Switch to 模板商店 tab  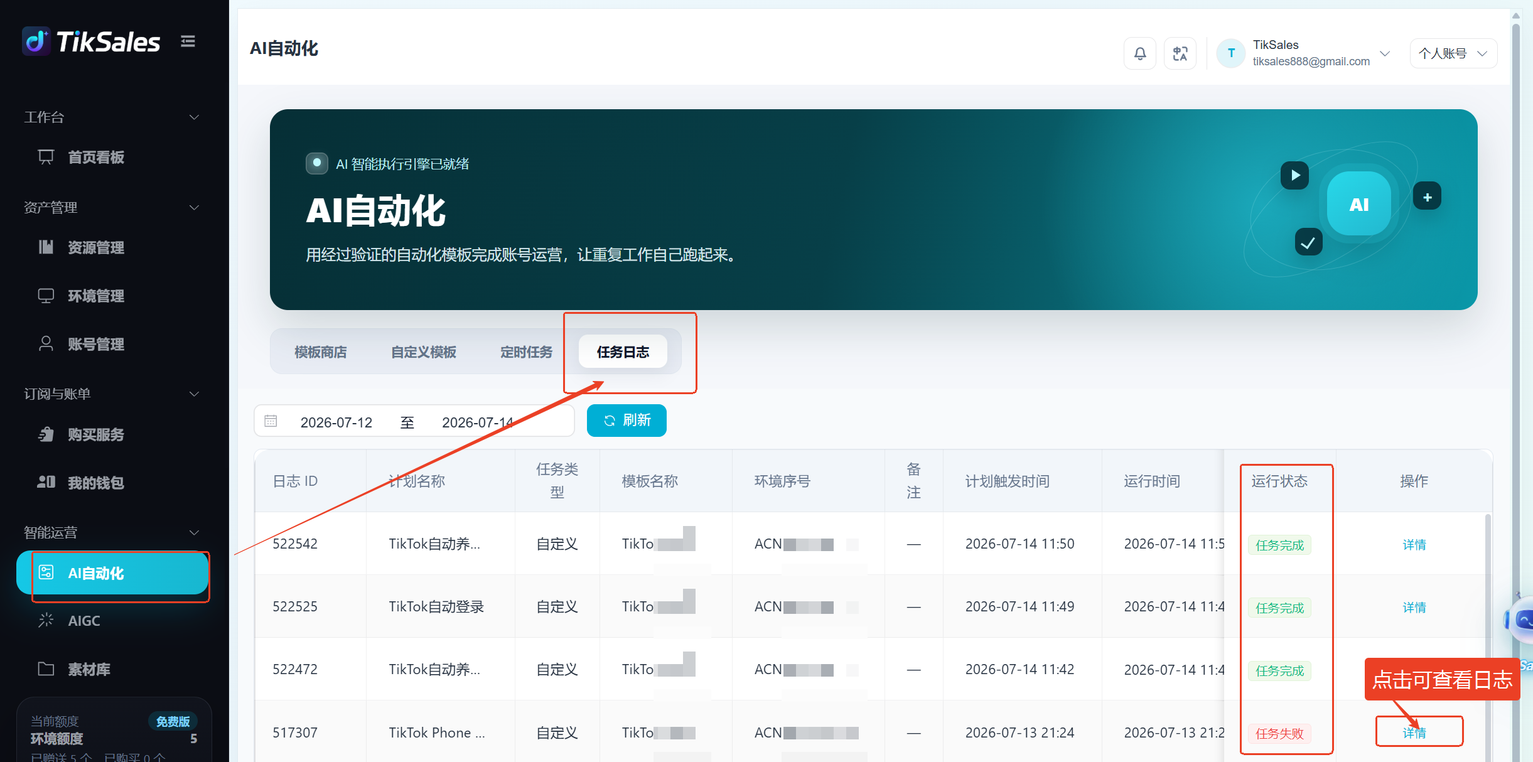click(x=321, y=352)
